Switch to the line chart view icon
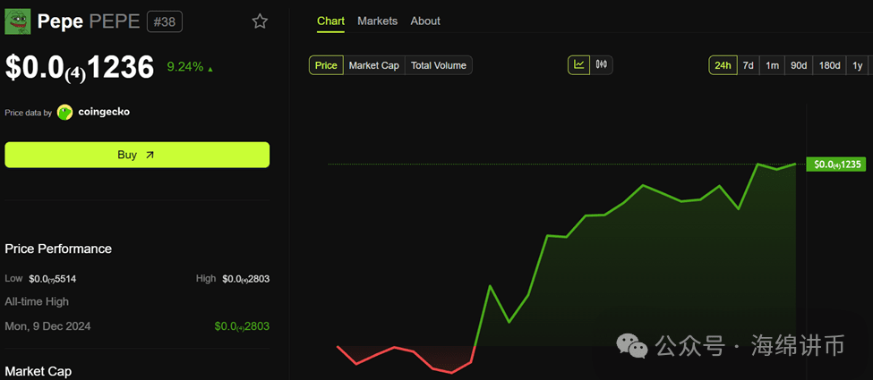 point(579,65)
